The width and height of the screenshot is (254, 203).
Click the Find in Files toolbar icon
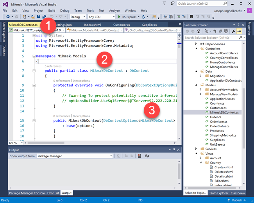coord(154,17)
